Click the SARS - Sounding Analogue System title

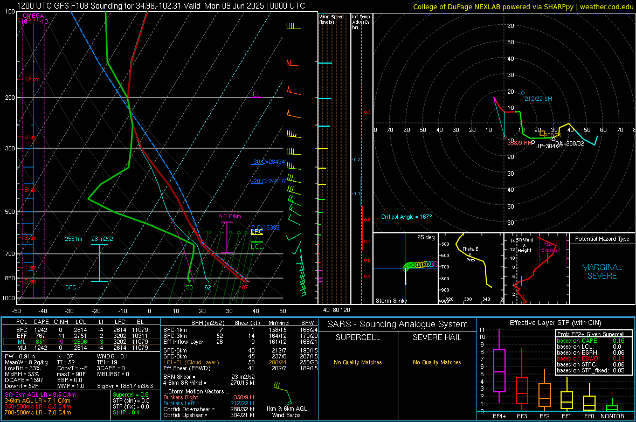[x=398, y=324]
